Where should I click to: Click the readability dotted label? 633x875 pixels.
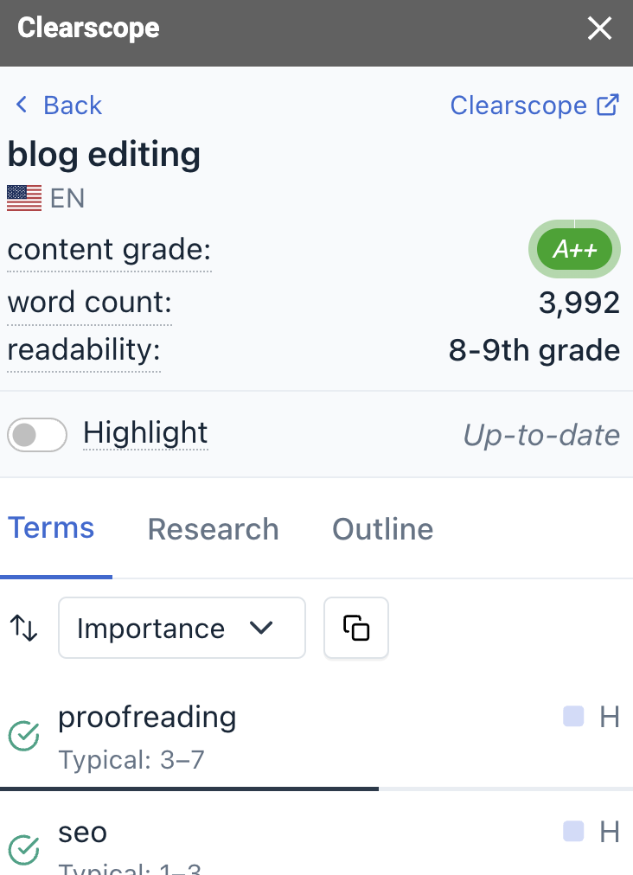[x=83, y=350]
